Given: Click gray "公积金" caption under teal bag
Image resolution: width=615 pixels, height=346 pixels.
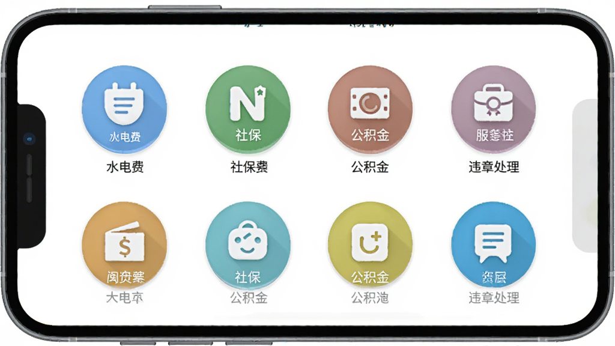Looking at the screenshot, I should (249, 298).
